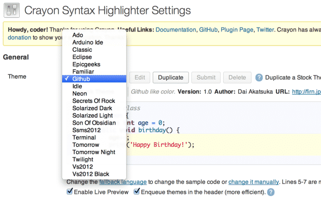This screenshot has height=198, width=321.
Task: Click the donation link
Action: click(20, 38)
